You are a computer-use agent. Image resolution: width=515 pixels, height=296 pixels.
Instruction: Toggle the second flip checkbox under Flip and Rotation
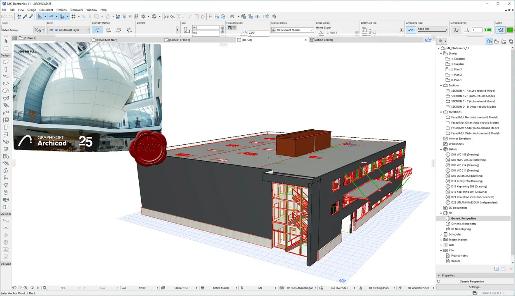[234, 28]
